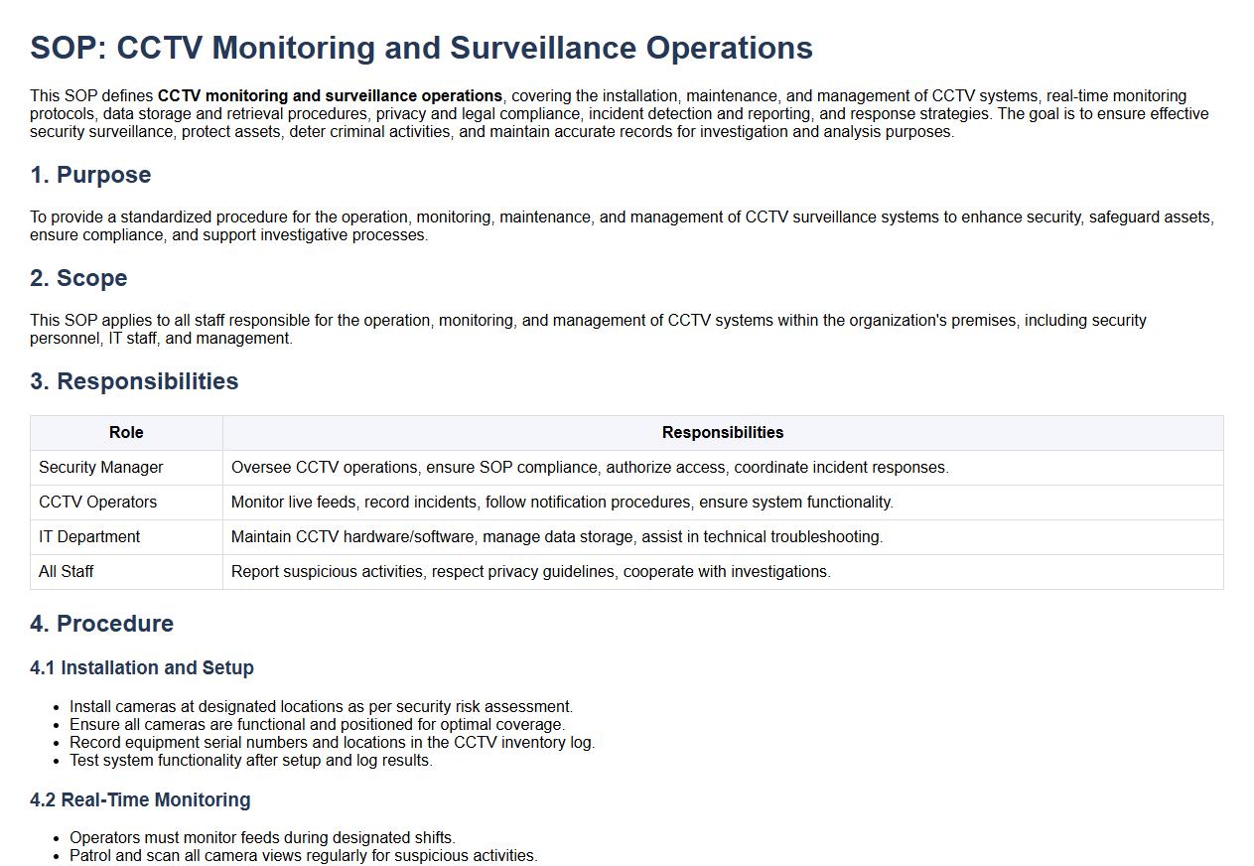This screenshot has width=1254, height=866.
Task: Click the 'Role' table column header
Action: click(x=126, y=433)
